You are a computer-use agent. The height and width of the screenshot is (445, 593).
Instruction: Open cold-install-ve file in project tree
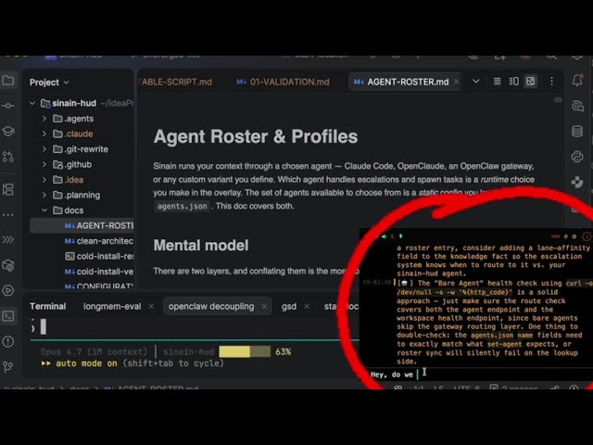coord(99,272)
